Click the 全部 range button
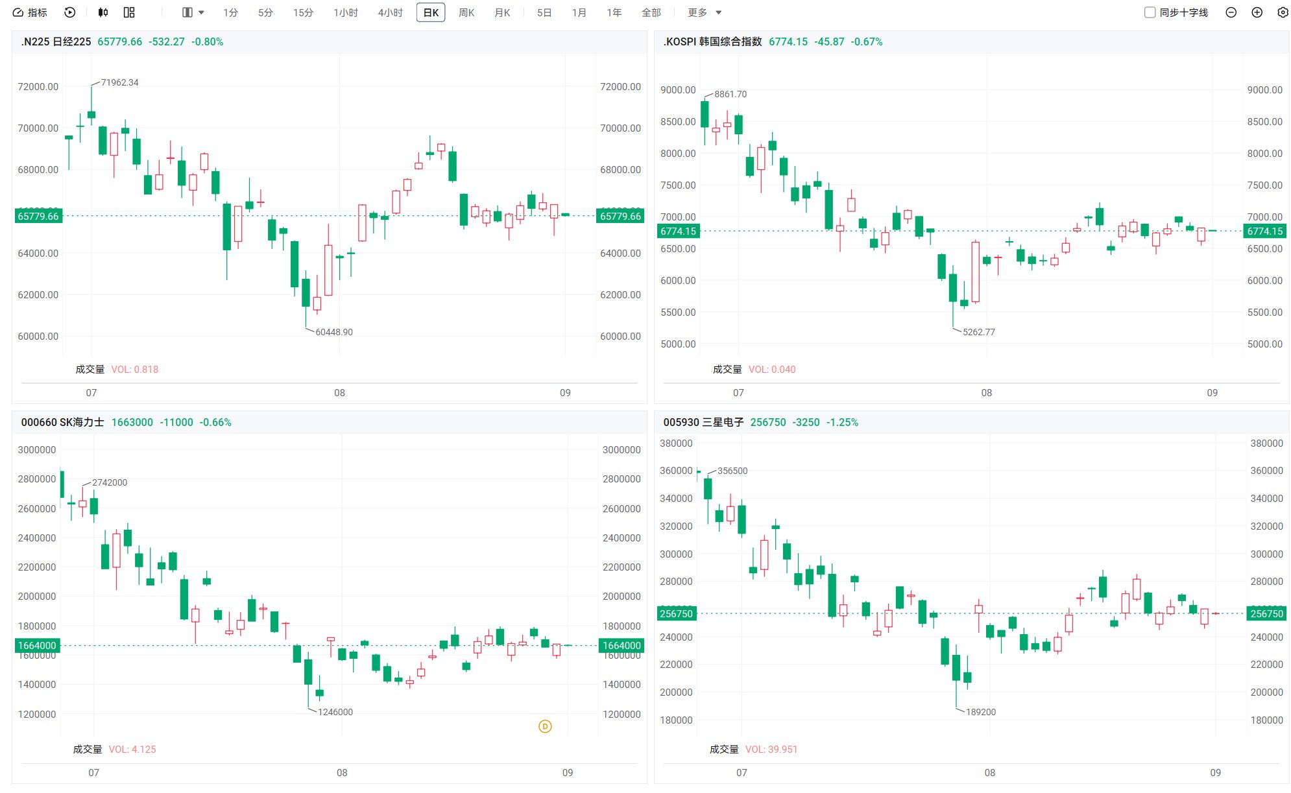Viewport: 1291px width, 793px height. pos(651,12)
